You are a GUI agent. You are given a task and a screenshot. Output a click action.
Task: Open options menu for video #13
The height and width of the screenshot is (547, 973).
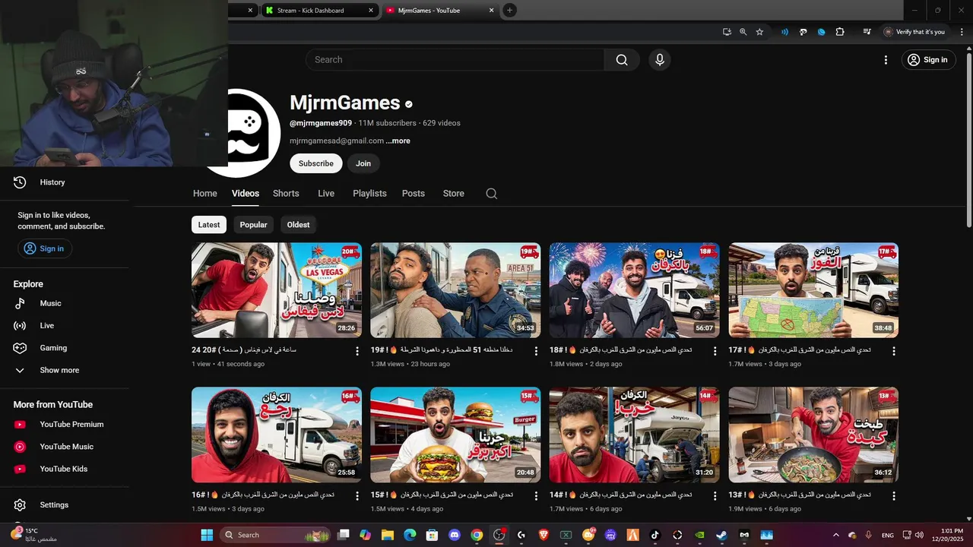coord(894,495)
